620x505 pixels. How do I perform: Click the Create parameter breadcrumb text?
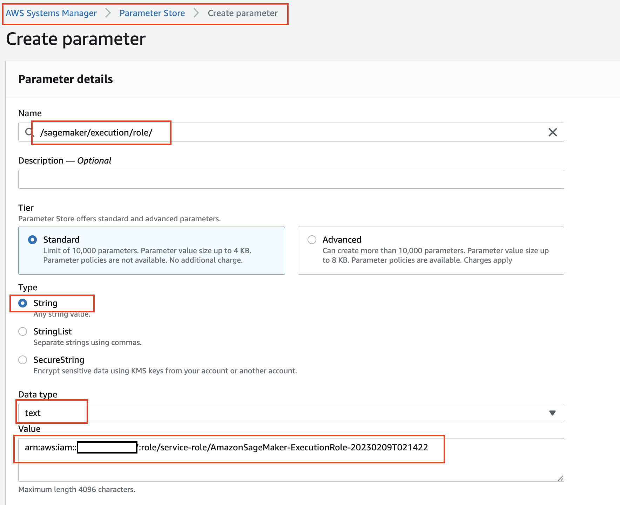tap(243, 13)
